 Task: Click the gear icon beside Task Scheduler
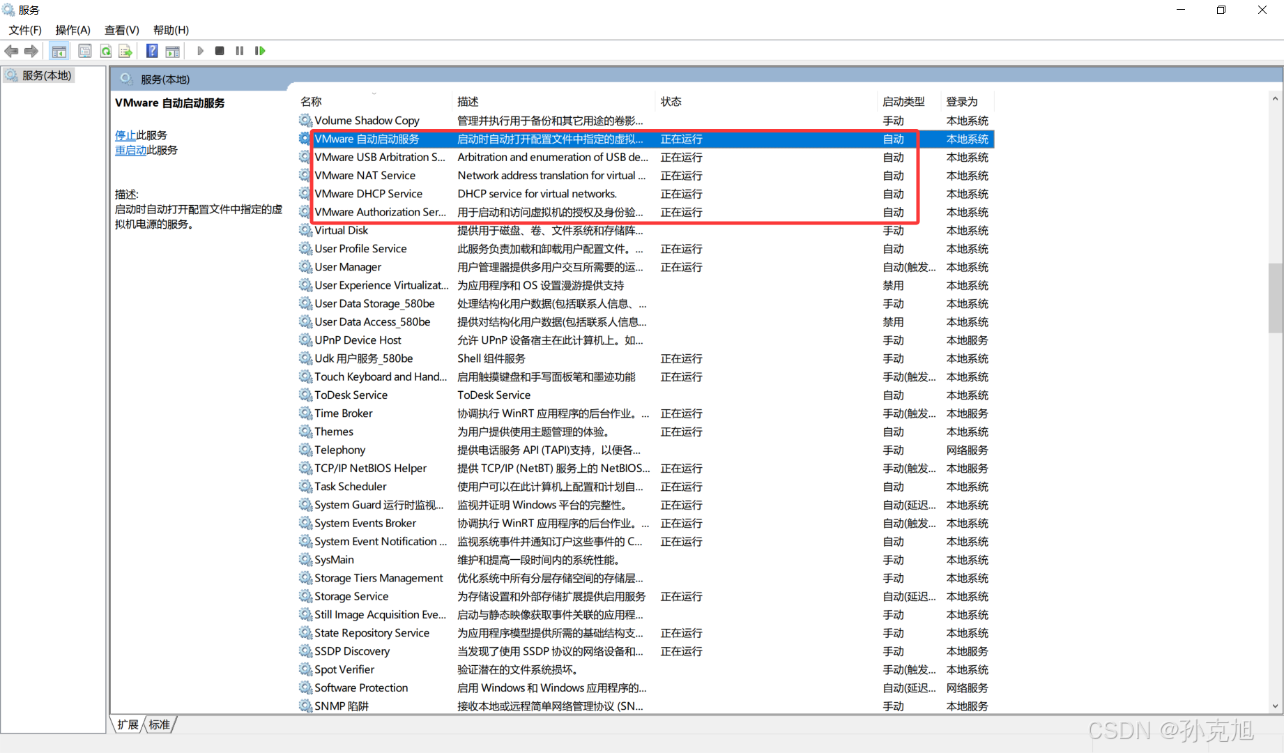[305, 487]
